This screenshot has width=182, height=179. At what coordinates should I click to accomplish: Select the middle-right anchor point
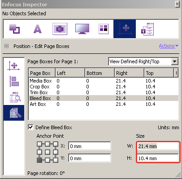tap(56, 152)
